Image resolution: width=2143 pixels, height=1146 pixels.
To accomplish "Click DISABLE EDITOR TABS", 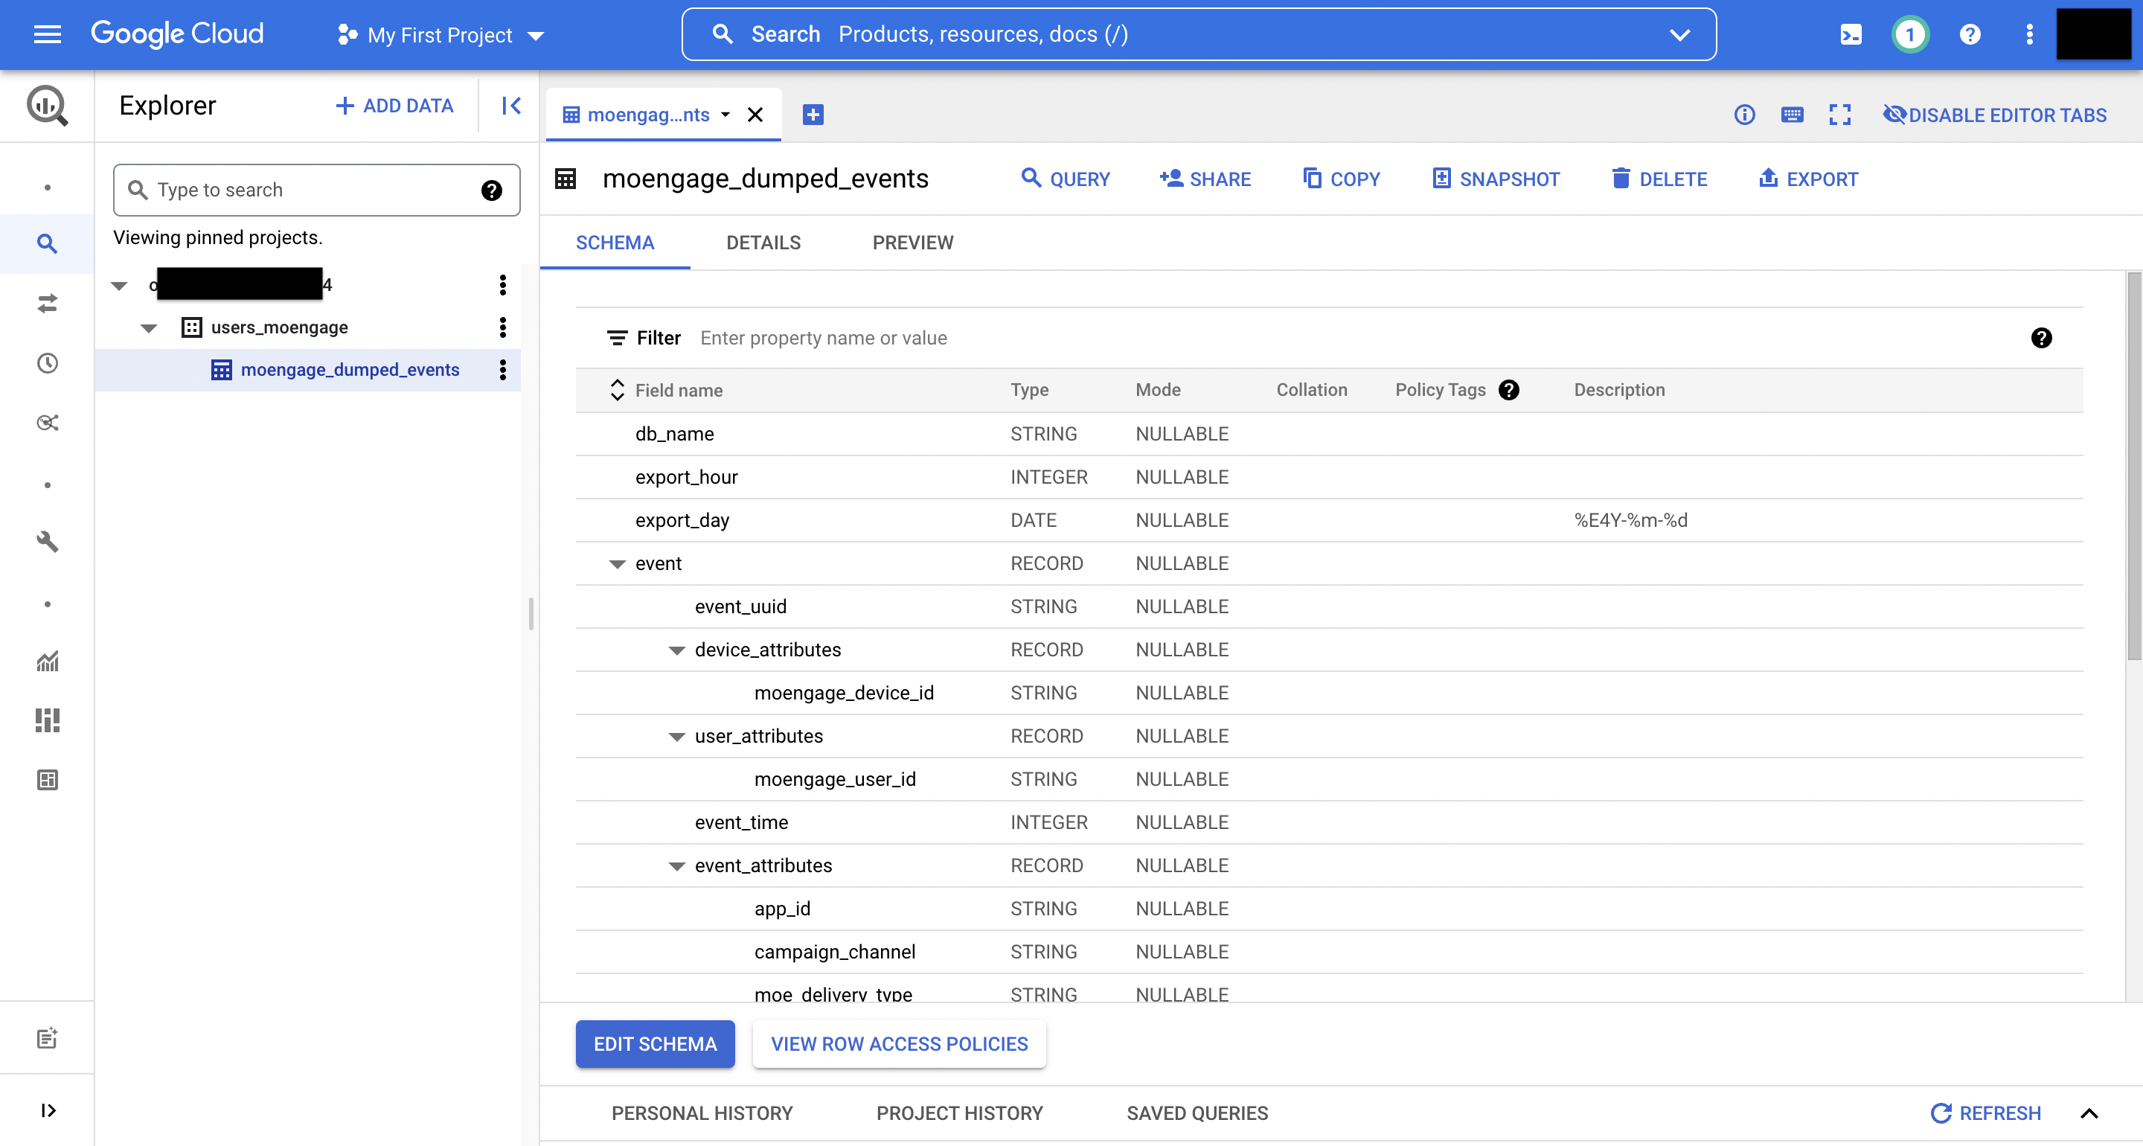I will click(1994, 115).
